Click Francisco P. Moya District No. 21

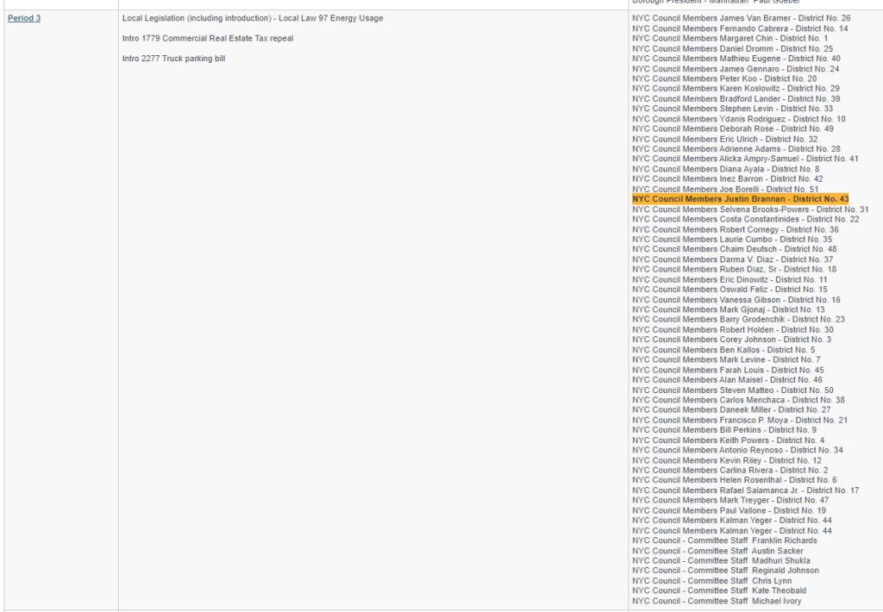coord(739,420)
